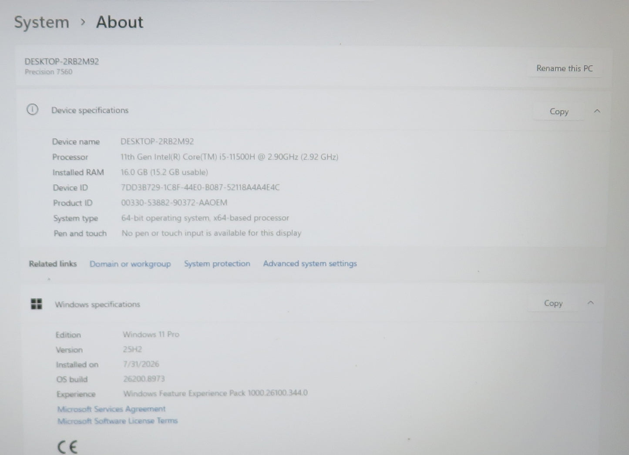The height and width of the screenshot is (455, 629).
Task: Collapse the Device specifications section chevron
Action: point(597,111)
